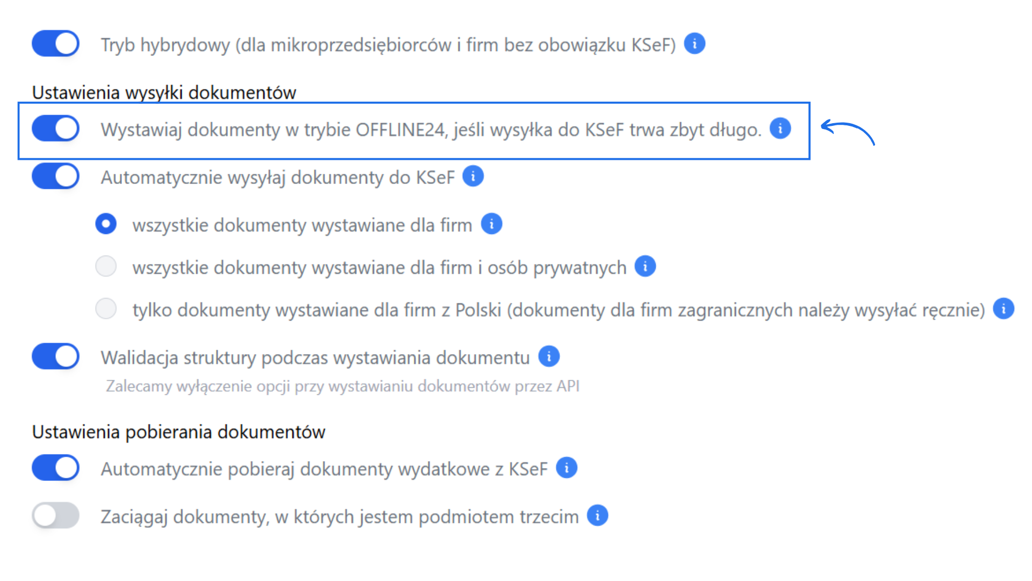Image resolution: width=1032 pixels, height=581 pixels.
Task: Select only documents for Polish companies
Action: coord(106,308)
